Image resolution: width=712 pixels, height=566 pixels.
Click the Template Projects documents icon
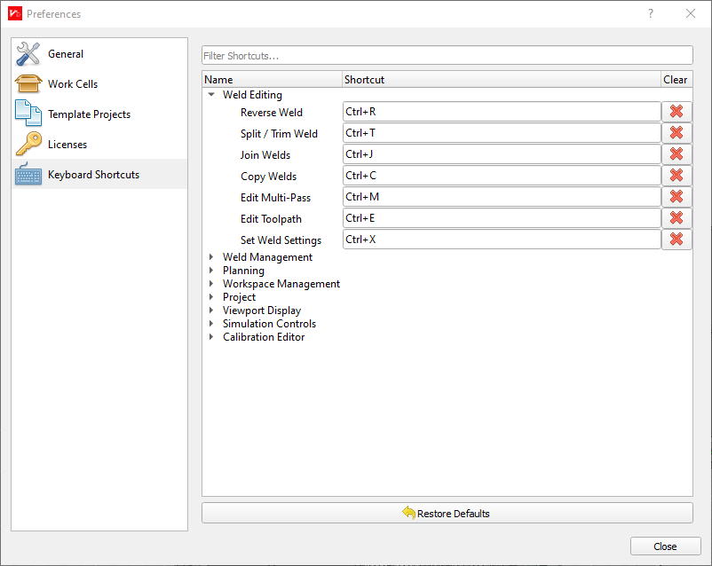pos(28,114)
